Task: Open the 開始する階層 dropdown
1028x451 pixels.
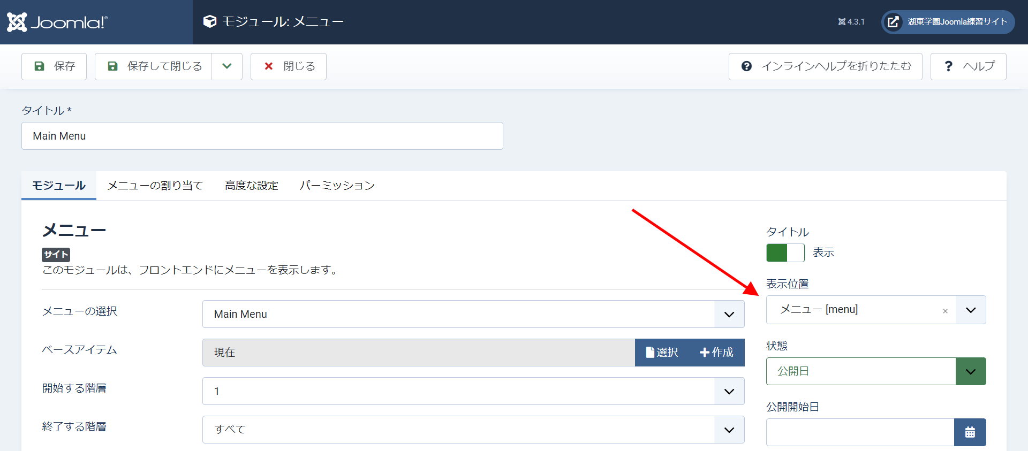Action: (473, 391)
